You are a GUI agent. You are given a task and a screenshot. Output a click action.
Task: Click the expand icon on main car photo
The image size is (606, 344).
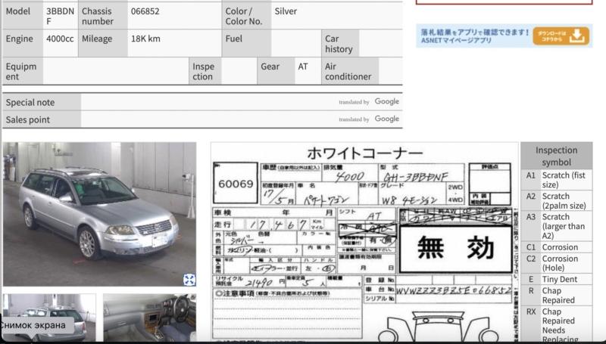(189, 279)
